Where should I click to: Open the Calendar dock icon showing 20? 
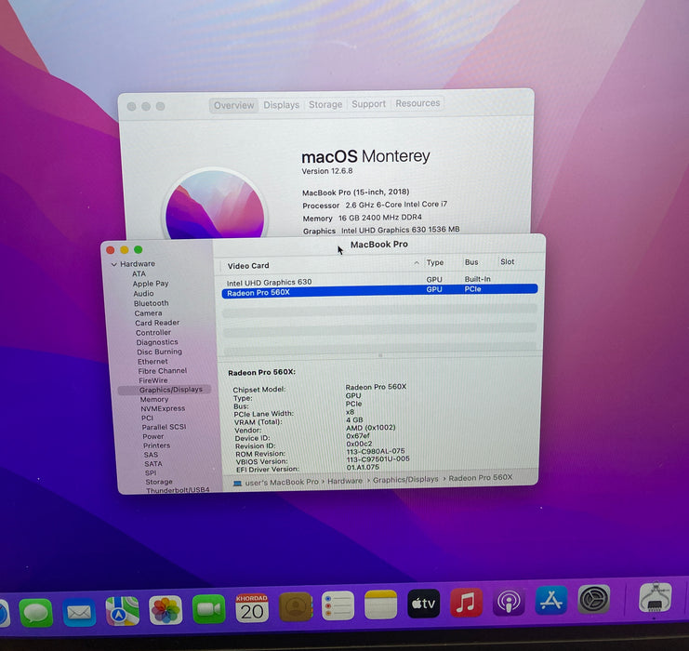[x=252, y=608]
